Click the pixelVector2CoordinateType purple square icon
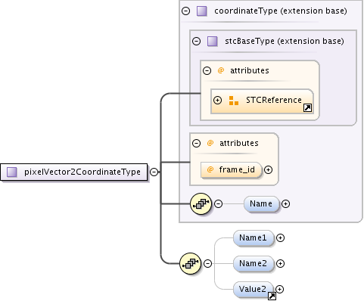This screenshot has height=301, width=364. (12, 172)
